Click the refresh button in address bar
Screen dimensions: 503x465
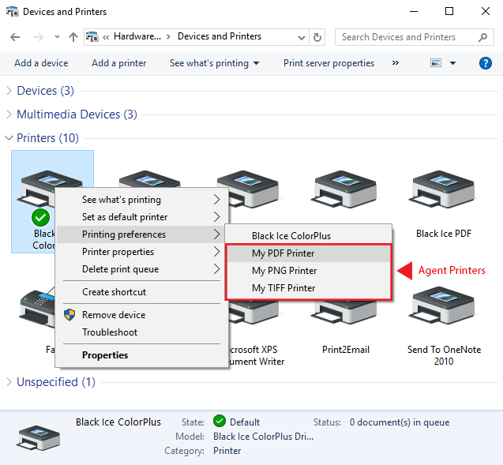pos(317,37)
